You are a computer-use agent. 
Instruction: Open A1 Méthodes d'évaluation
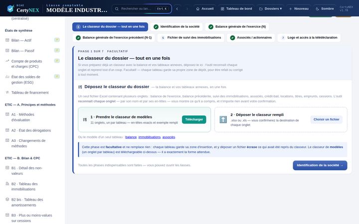32,117
